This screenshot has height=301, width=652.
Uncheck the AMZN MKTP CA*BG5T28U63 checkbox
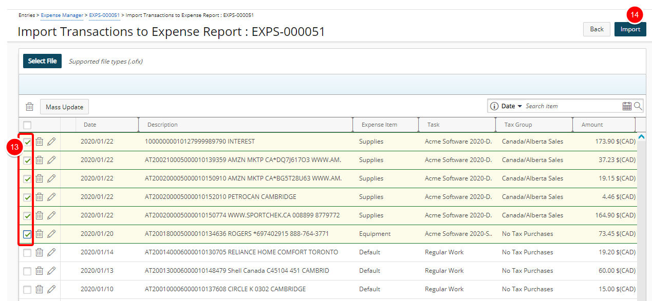point(27,179)
